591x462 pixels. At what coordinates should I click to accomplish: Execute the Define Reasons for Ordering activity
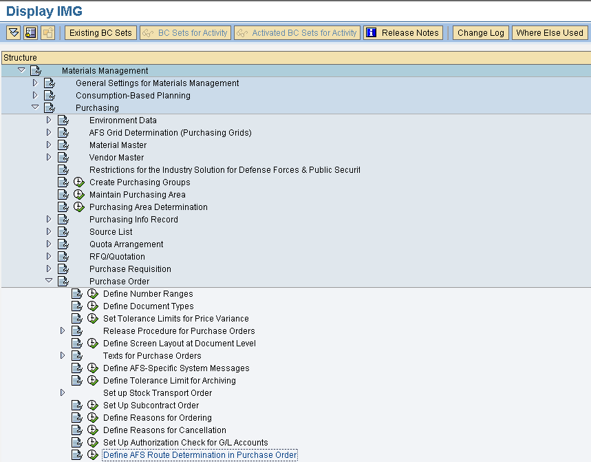point(93,417)
